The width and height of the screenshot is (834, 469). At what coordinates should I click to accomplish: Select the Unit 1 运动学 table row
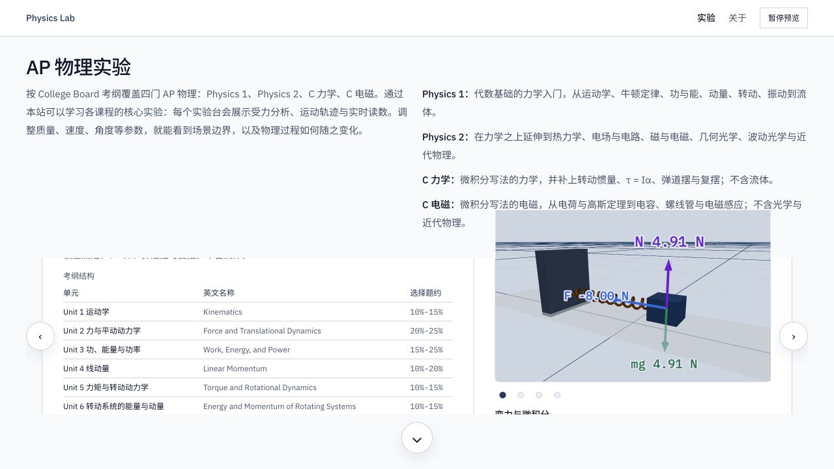pyautogui.click(x=257, y=312)
